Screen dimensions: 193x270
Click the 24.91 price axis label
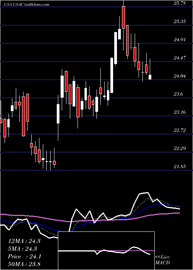click(180, 40)
